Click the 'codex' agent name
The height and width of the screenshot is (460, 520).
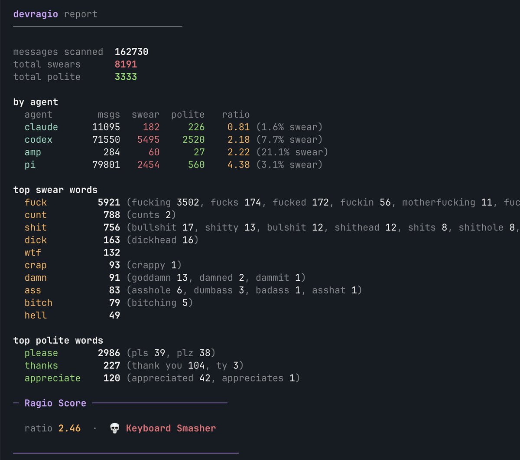tap(39, 140)
